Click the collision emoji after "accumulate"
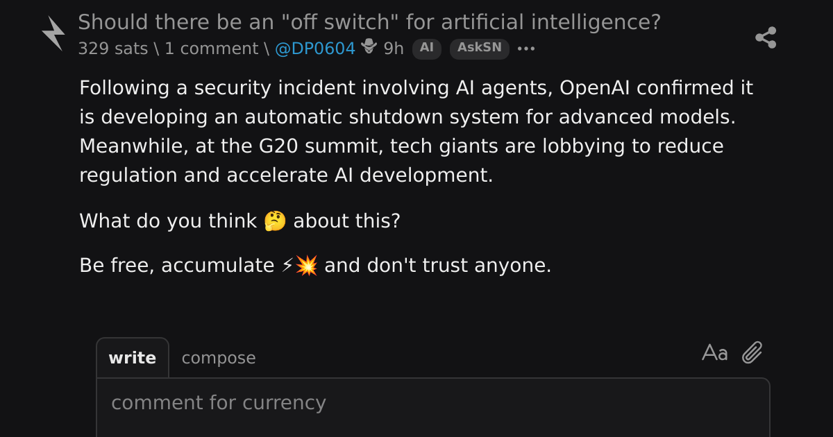 [306, 266]
